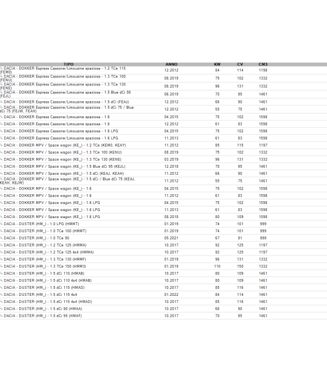This screenshot has width=327, height=383.
Task: Open DUSTER 1.5 dCi 90 (HMAA) entry
Action: (x=43, y=309)
